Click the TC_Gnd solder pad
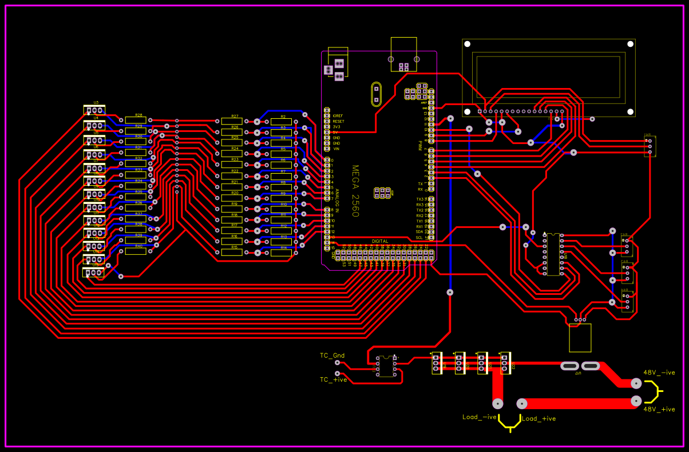Viewport: 689px width, 452px height. (337, 362)
